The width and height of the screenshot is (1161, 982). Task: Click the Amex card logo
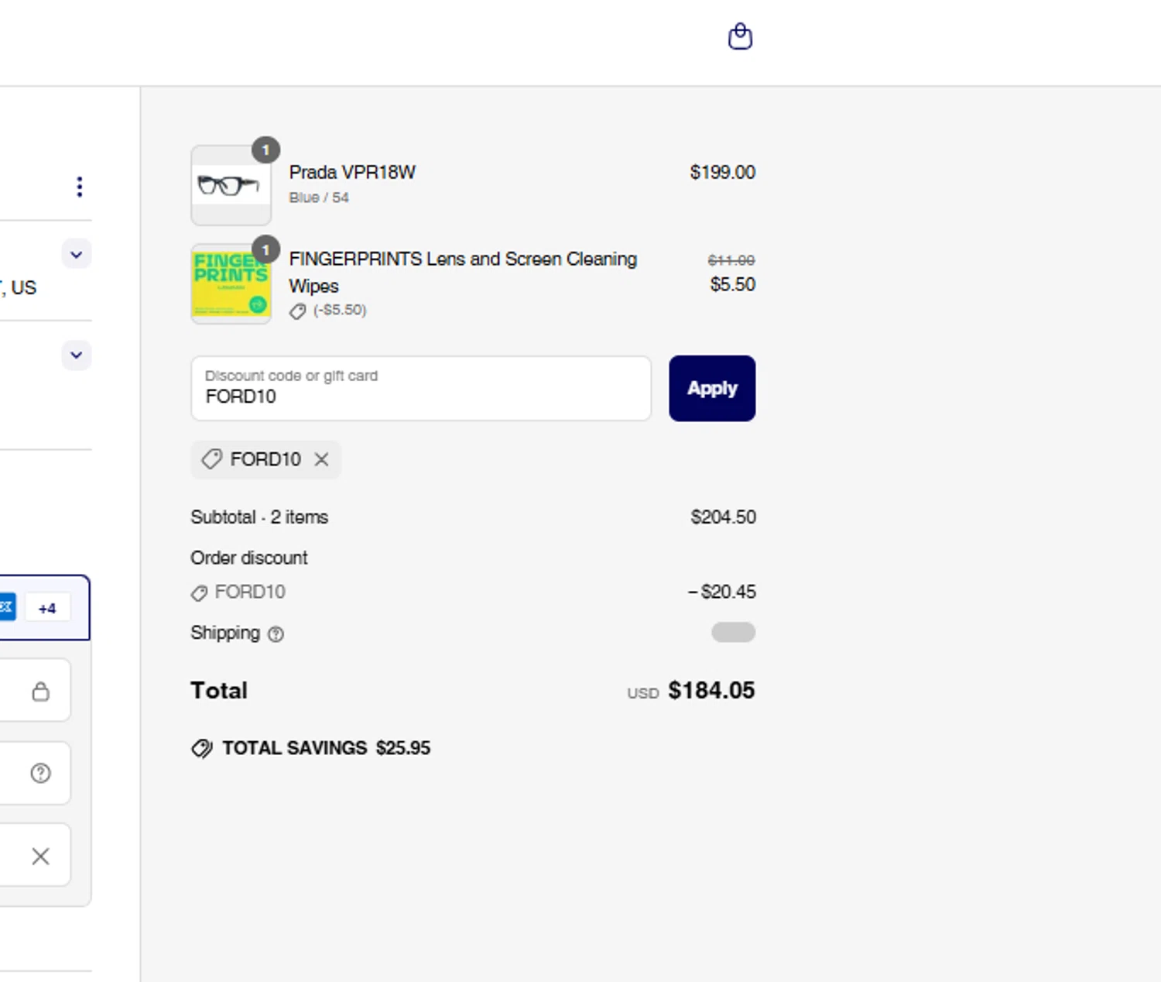click(6, 607)
